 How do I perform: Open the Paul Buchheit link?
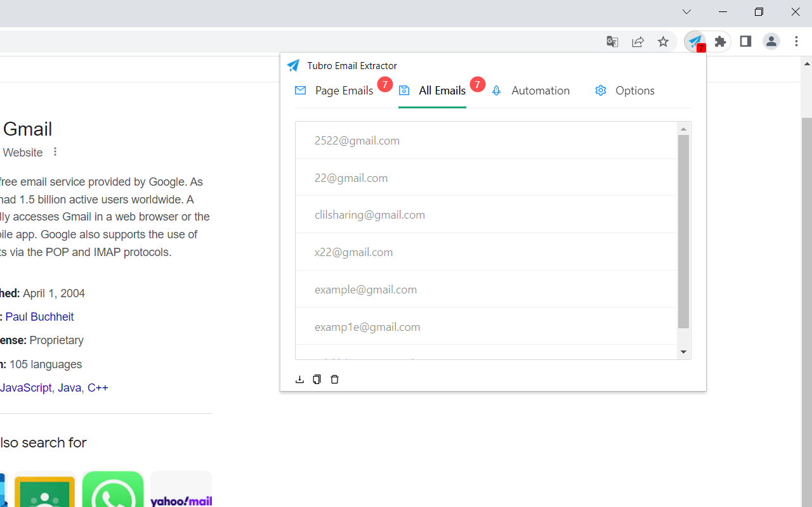39,317
